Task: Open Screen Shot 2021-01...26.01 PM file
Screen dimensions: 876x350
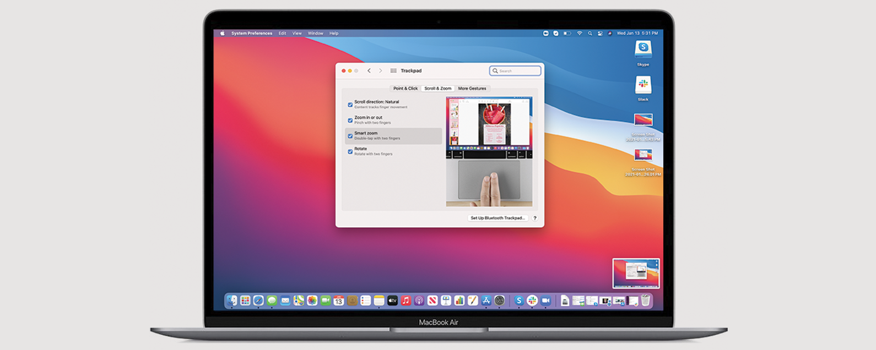Action: 643,155
